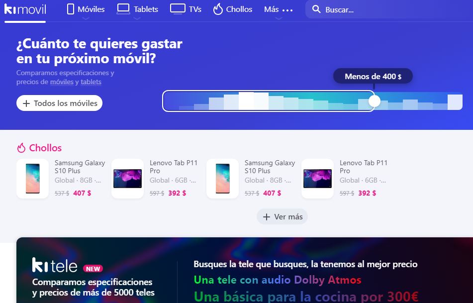The width and height of the screenshot is (473, 303).
Task: Click the magnifying glass search icon
Action: click(316, 9)
